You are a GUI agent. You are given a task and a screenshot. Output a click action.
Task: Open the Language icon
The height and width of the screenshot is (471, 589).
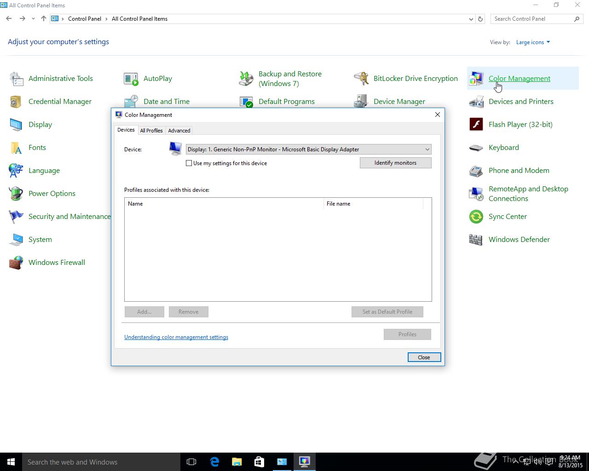click(16, 171)
